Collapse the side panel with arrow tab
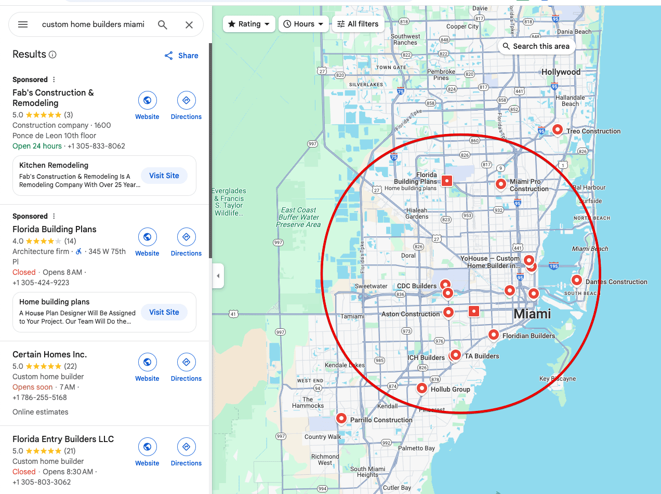The image size is (661, 494). click(218, 276)
